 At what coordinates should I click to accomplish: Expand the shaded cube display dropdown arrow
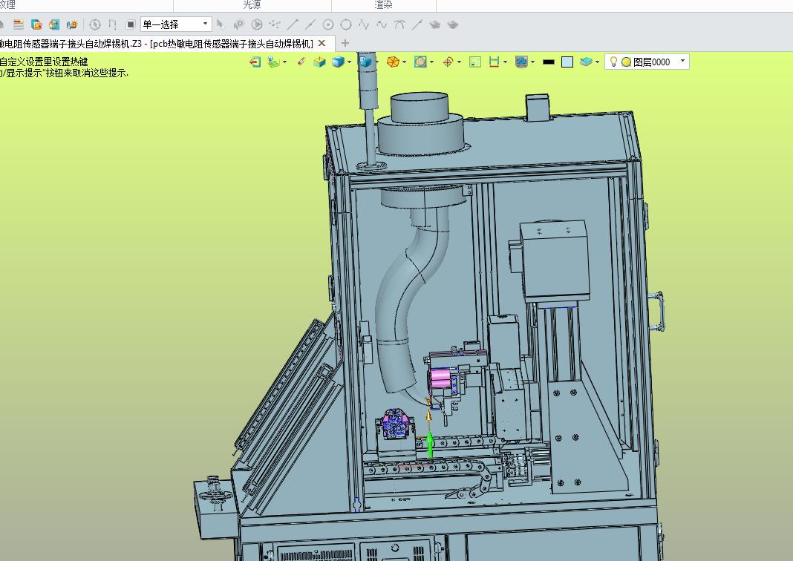[349, 62]
